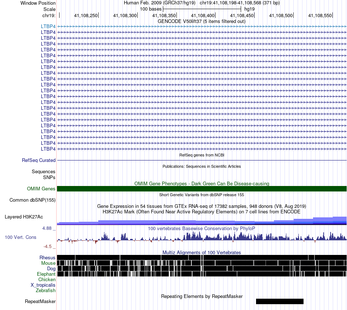Click the RefSeq Curated track label

point(38,160)
